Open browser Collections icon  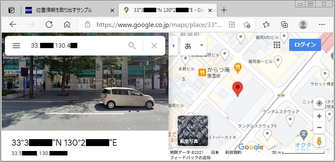[x=284, y=25]
